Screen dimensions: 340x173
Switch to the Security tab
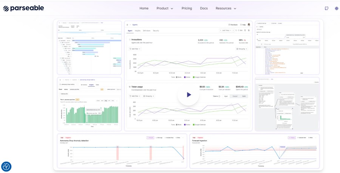(156, 31)
